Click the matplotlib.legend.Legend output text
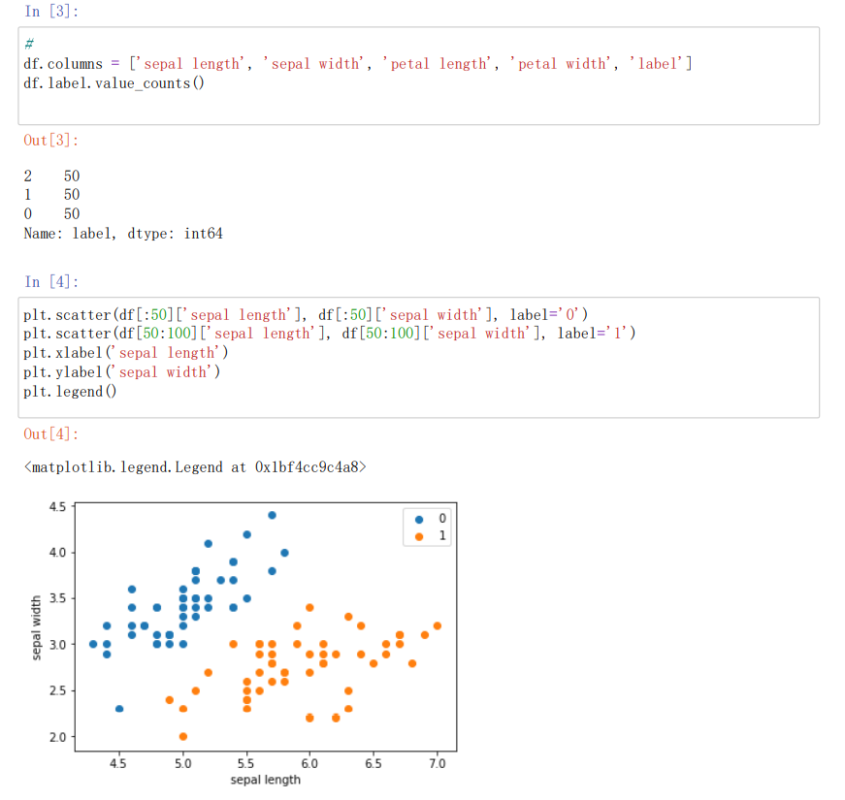The height and width of the screenshot is (800, 845). coord(195,467)
